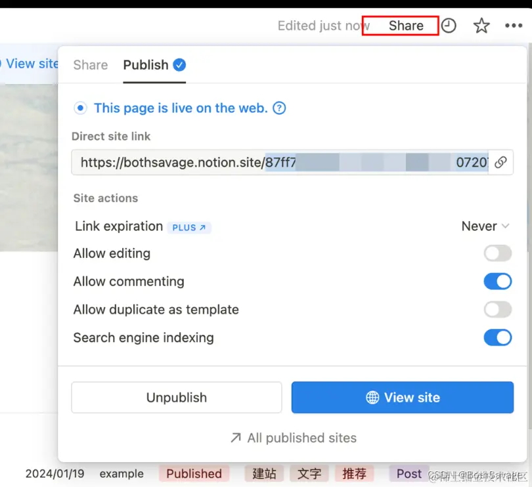Open the site with the blue View site button
This screenshot has width=532, height=487.
403,398
